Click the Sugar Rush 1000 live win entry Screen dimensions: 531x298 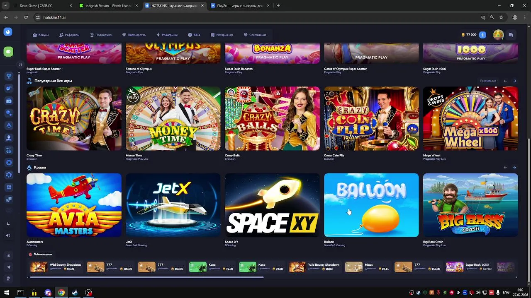(469, 267)
